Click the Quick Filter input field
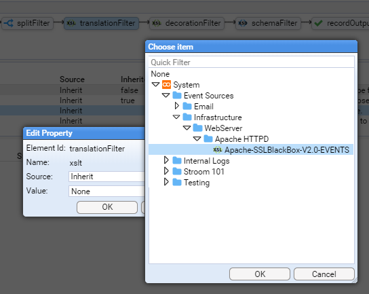The width and height of the screenshot is (369, 294). [x=252, y=62]
